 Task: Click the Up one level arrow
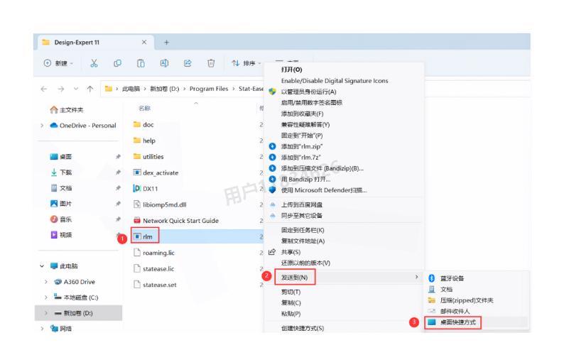pos(90,89)
